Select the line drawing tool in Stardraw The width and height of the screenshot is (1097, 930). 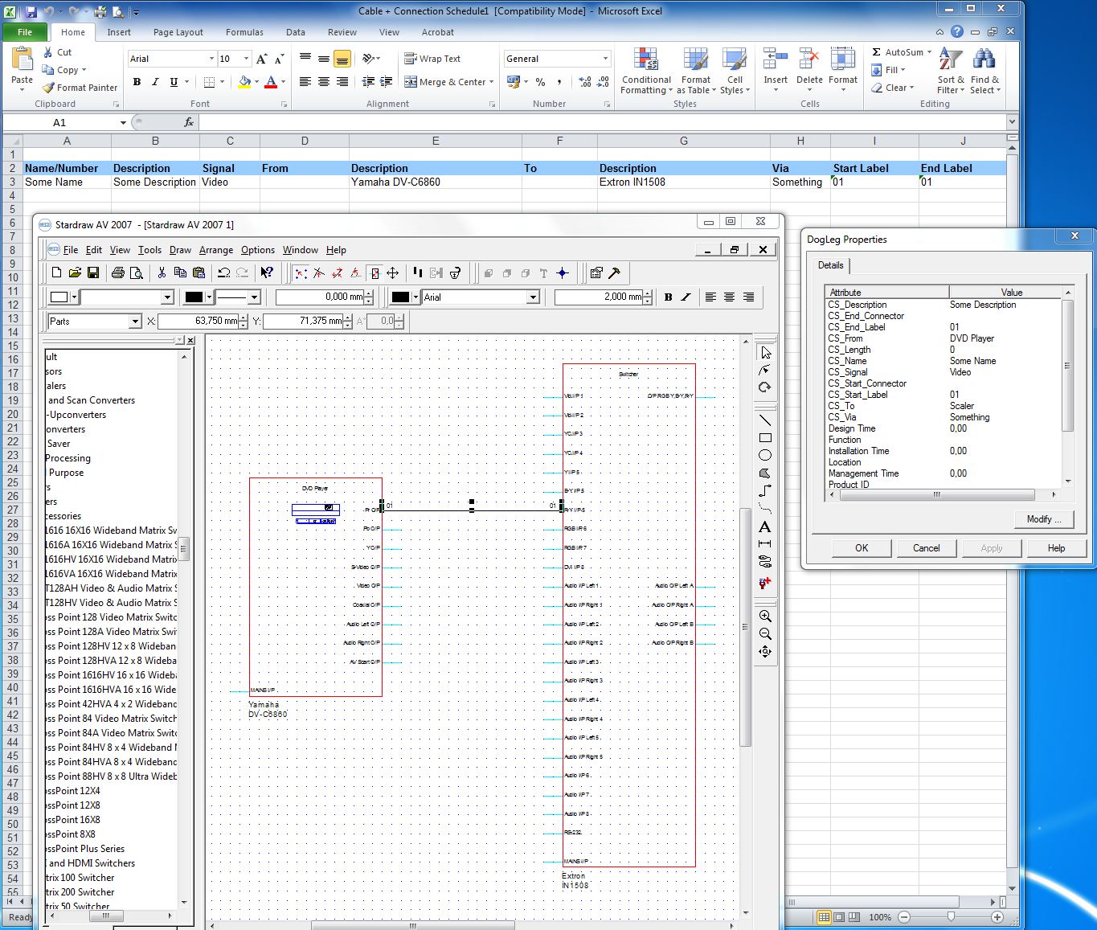(765, 420)
